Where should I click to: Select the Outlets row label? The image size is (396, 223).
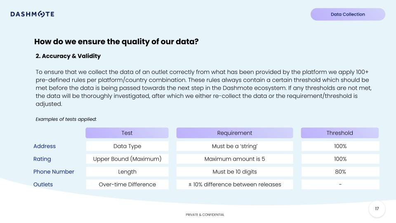click(43, 185)
